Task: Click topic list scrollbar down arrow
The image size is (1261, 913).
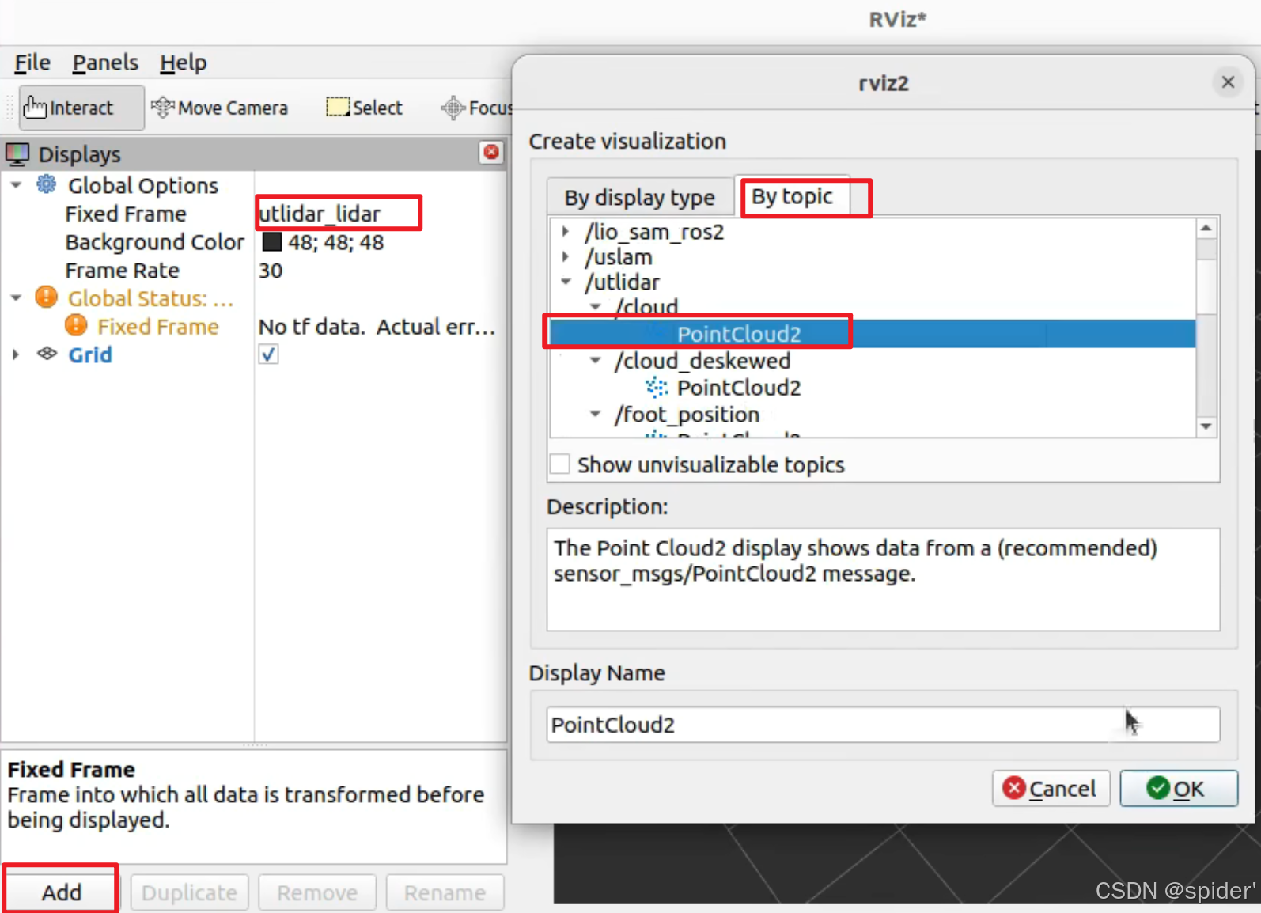Action: pos(1206,426)
